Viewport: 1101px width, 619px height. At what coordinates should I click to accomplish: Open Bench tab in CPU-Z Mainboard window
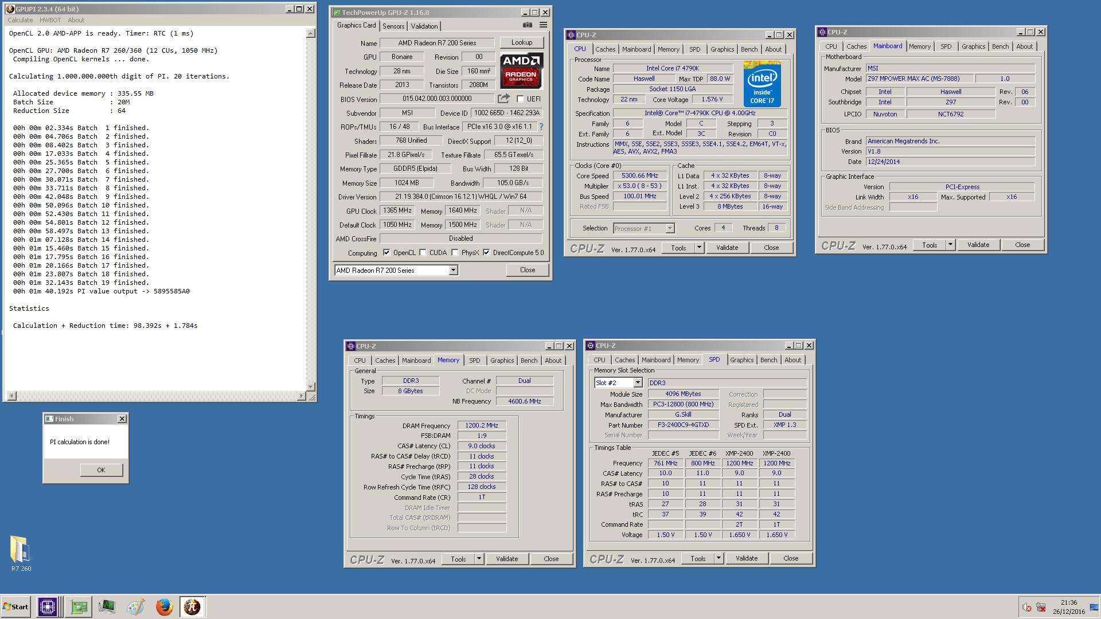(x=1000, y=46)
